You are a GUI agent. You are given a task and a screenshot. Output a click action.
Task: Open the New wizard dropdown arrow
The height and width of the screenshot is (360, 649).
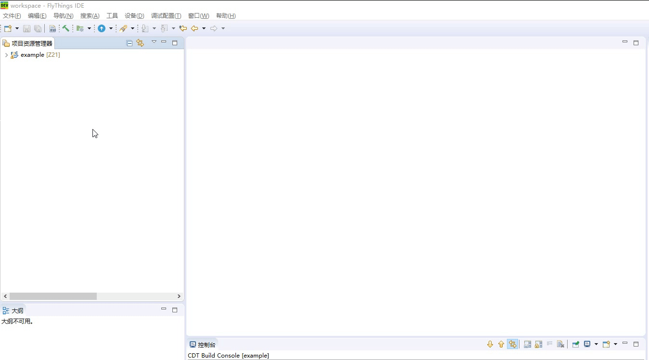tap(17, 28)
